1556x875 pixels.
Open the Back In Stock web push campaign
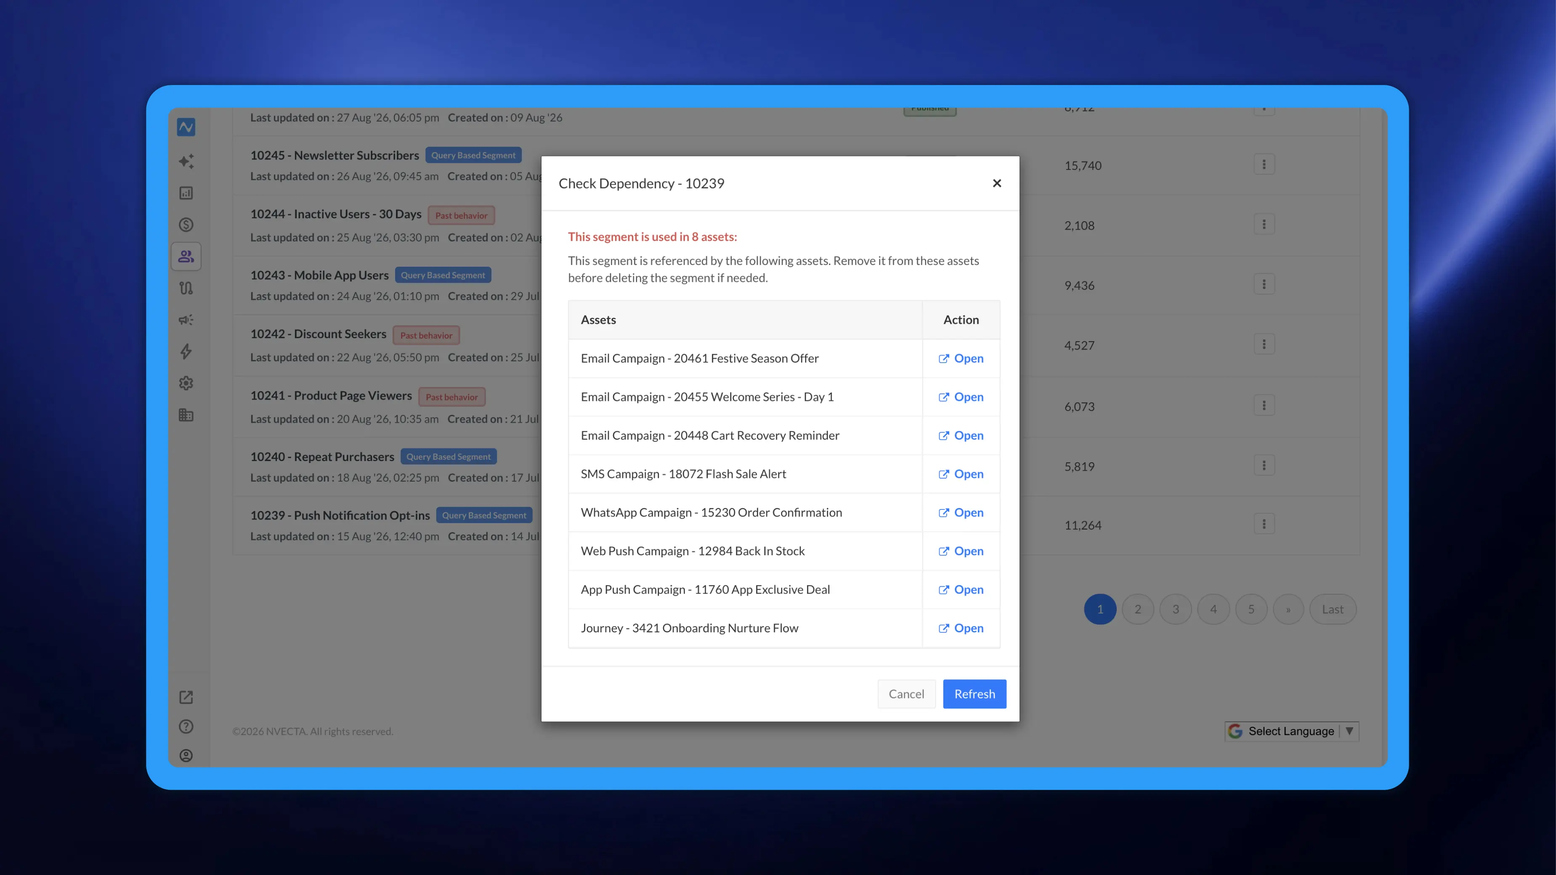[x=961, y=552]
